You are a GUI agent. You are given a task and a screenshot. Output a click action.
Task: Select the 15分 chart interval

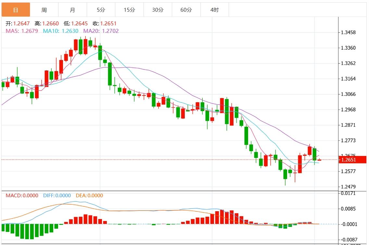pyautogui.click(x=129, y=10)
